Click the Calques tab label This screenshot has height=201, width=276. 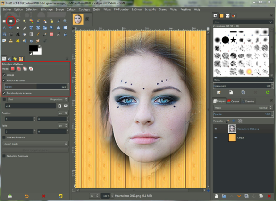coord(221,101)
